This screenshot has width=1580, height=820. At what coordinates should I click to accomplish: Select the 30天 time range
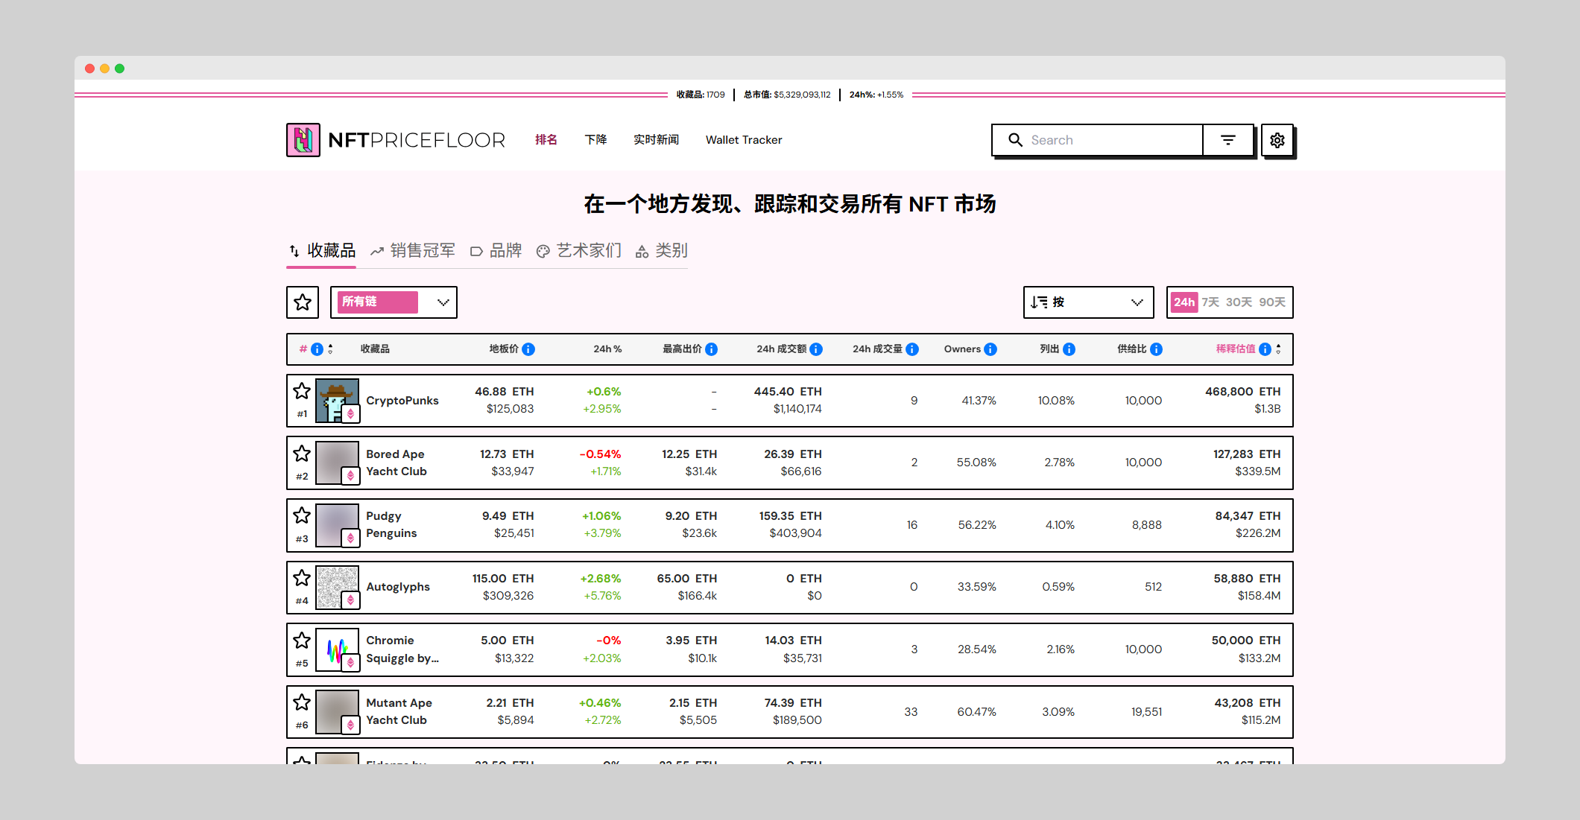[x=1239, y=302]
